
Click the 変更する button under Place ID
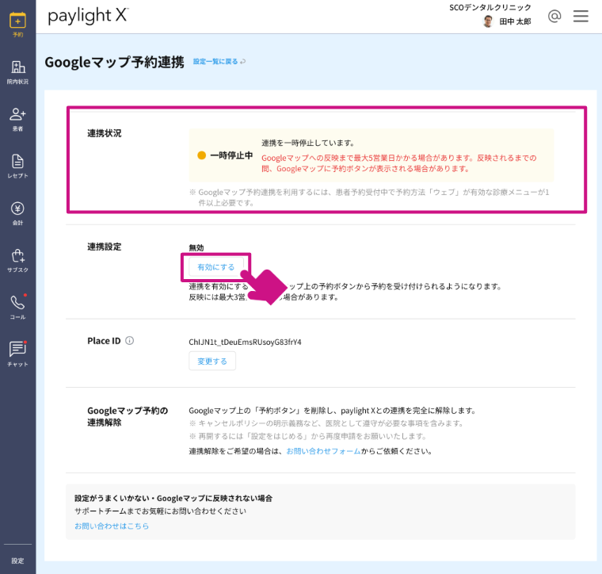(x=212, y=362)
